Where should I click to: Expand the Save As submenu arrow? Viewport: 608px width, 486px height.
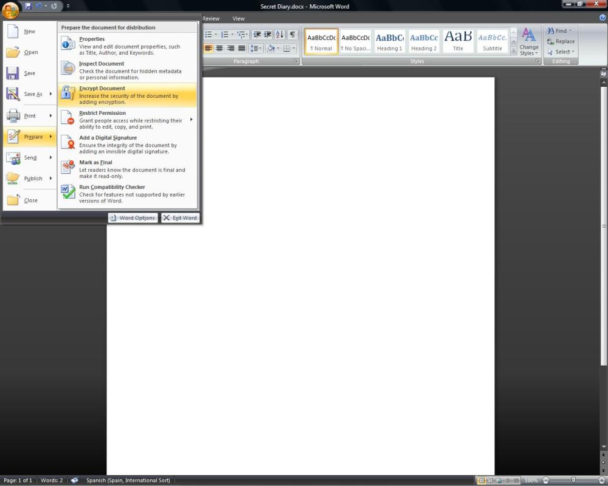(x=51, y=94)
